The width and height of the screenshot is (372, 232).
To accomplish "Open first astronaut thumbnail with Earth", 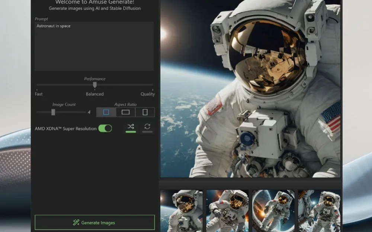I will [182, 211].
